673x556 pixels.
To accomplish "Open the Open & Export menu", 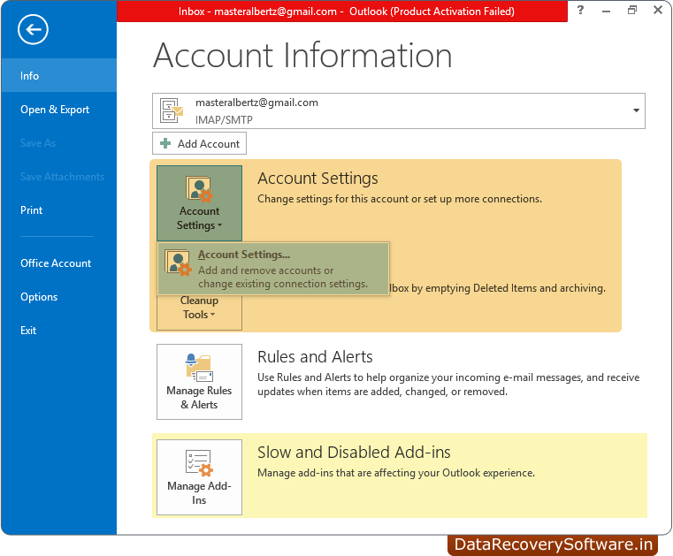I will tap(58, 110).
